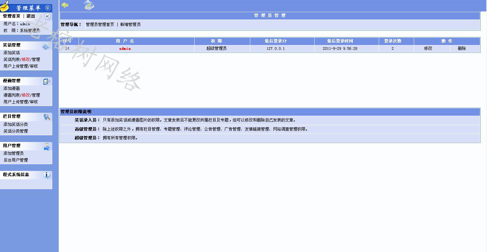Click the 管理员权限说明 heading

coord(76,112)
